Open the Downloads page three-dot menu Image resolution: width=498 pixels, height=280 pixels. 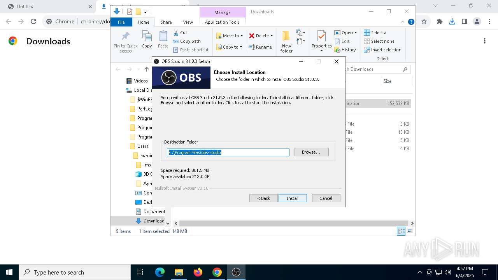[x=485, y=41]
